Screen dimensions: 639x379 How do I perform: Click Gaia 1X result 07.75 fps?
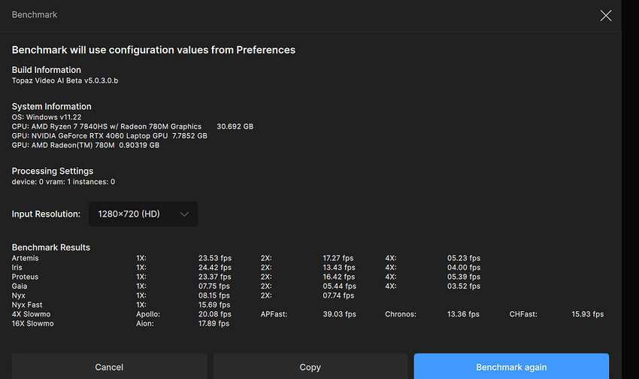(x=214, y=286)
